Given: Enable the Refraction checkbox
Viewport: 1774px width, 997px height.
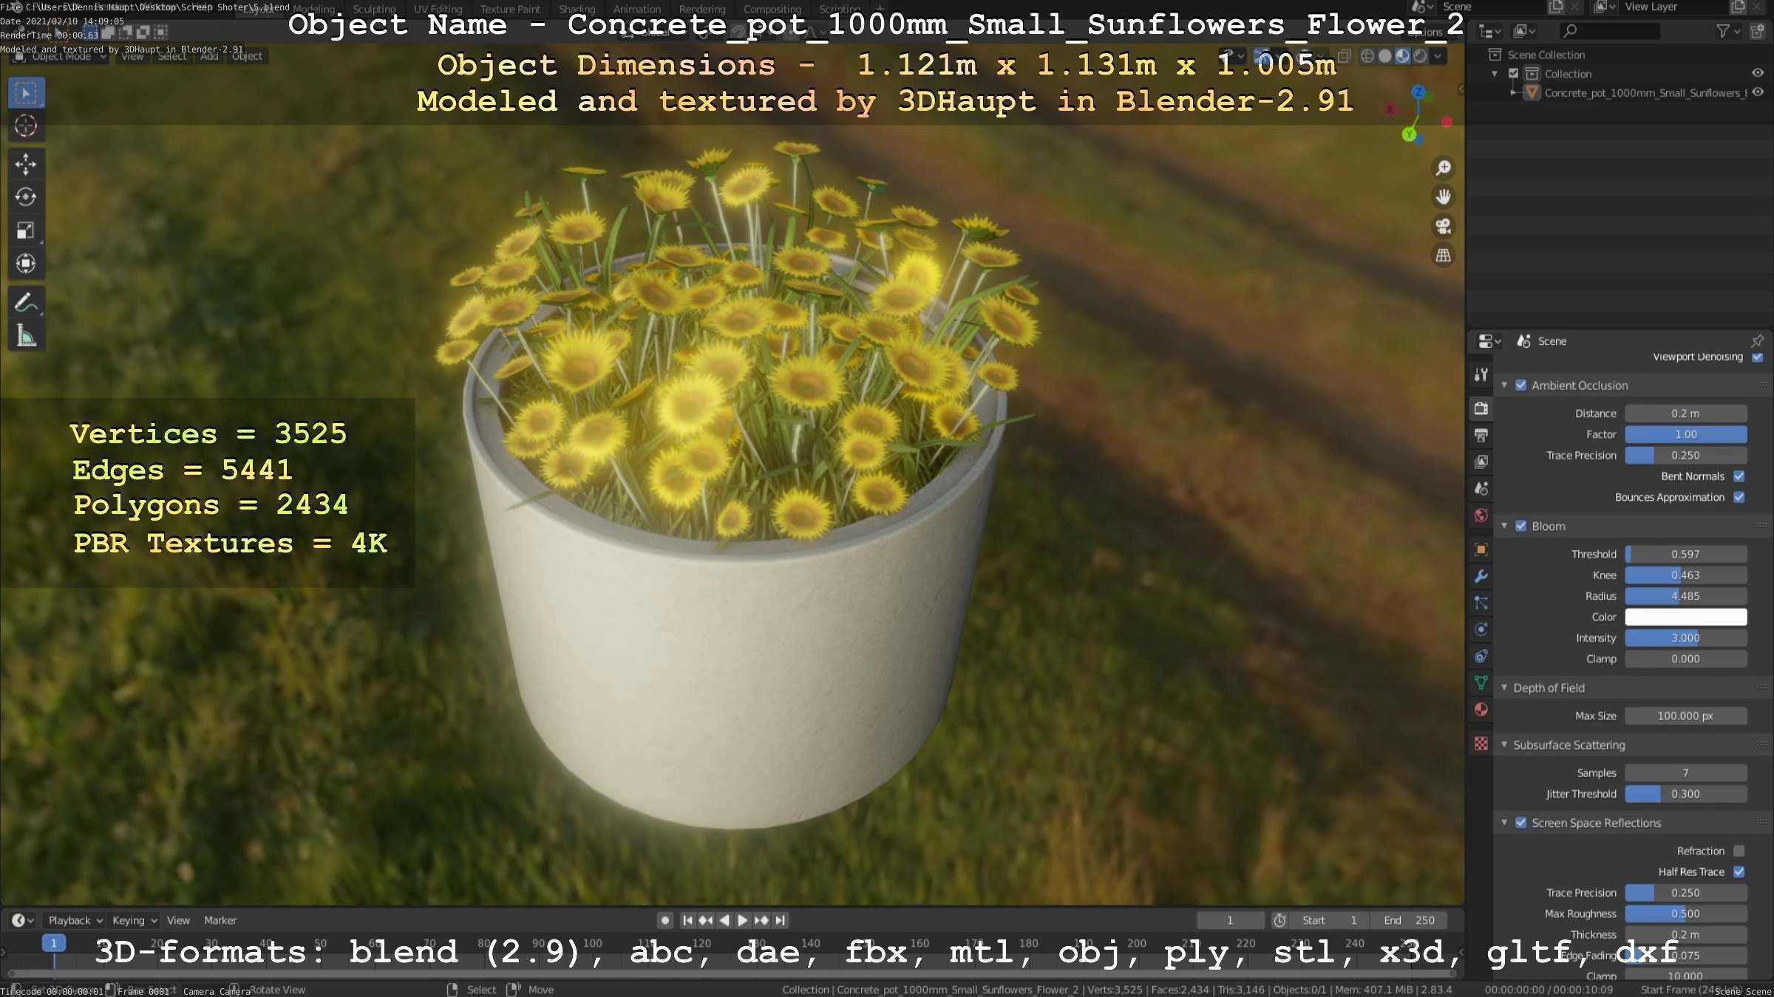Looking at the screenshot, I should pyautogui.click(x=1739, y=851).
